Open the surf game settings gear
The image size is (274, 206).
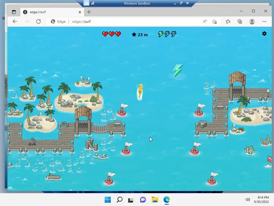click(x=264, y=34)
